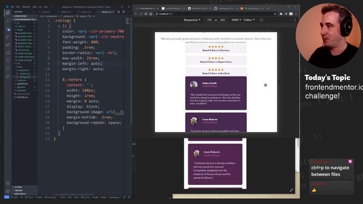Screen dimensions: 363x204
Task: Open the Extensions view in activity bar
Action: pyautogui.click(x=7, y=45)
